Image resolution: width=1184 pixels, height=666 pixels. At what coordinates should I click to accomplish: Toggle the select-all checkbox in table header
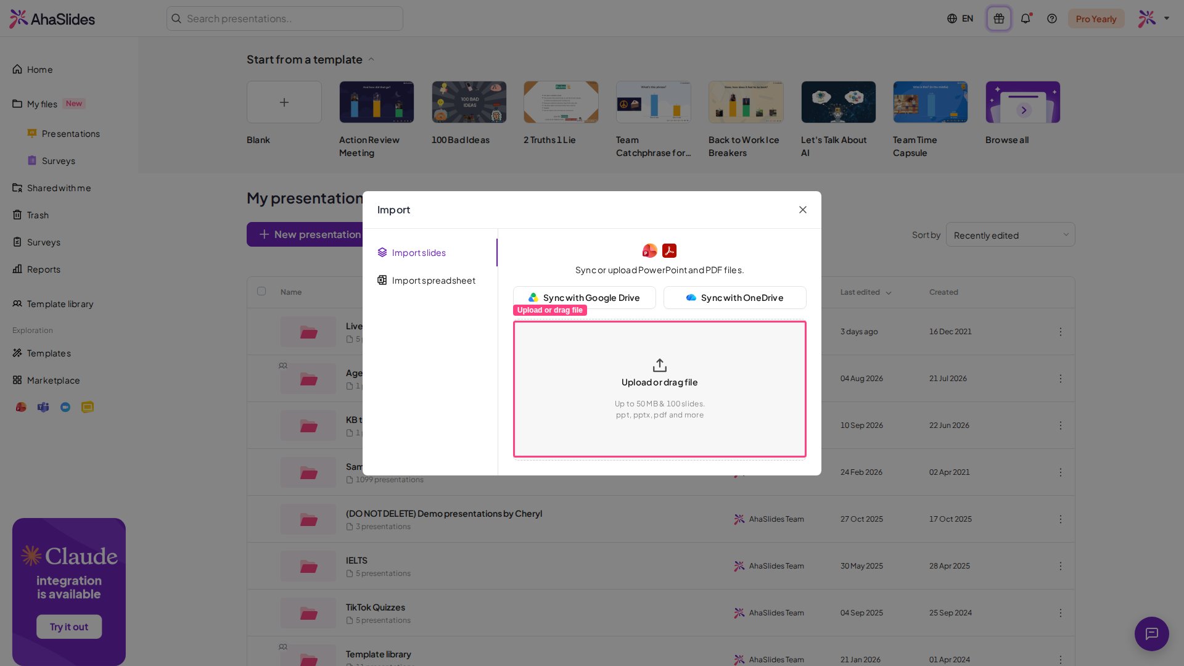(261, 291)
